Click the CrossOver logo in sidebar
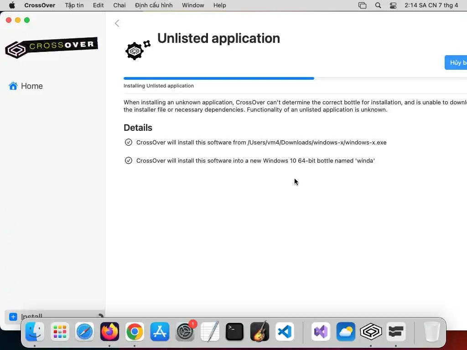The image size is (467, 350). 52,47
